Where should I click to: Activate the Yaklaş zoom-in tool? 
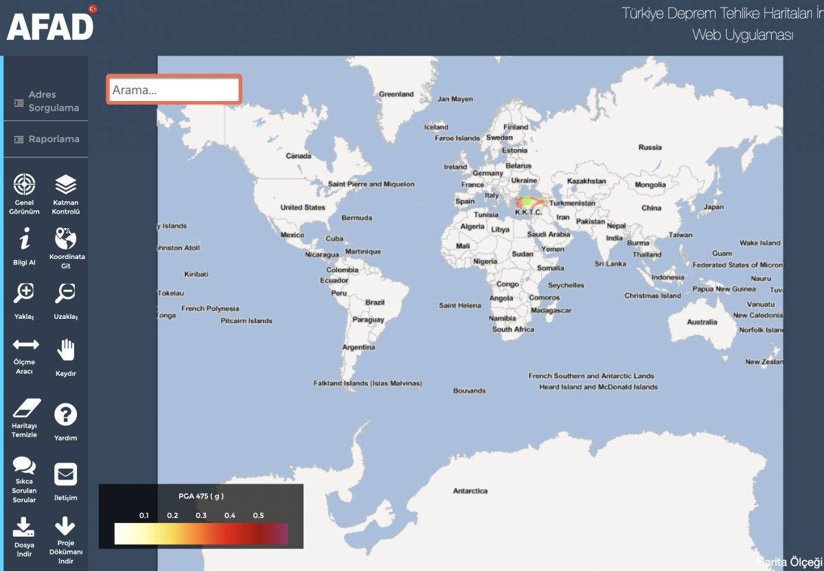(25, 293)
